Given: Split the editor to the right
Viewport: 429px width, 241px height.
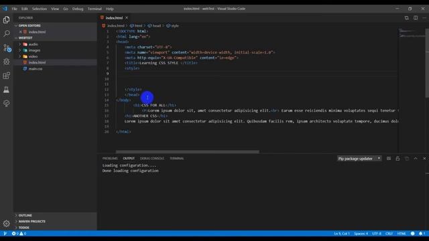Looking at the screenshot, I should pyautogui.click(x=416, y=18).
